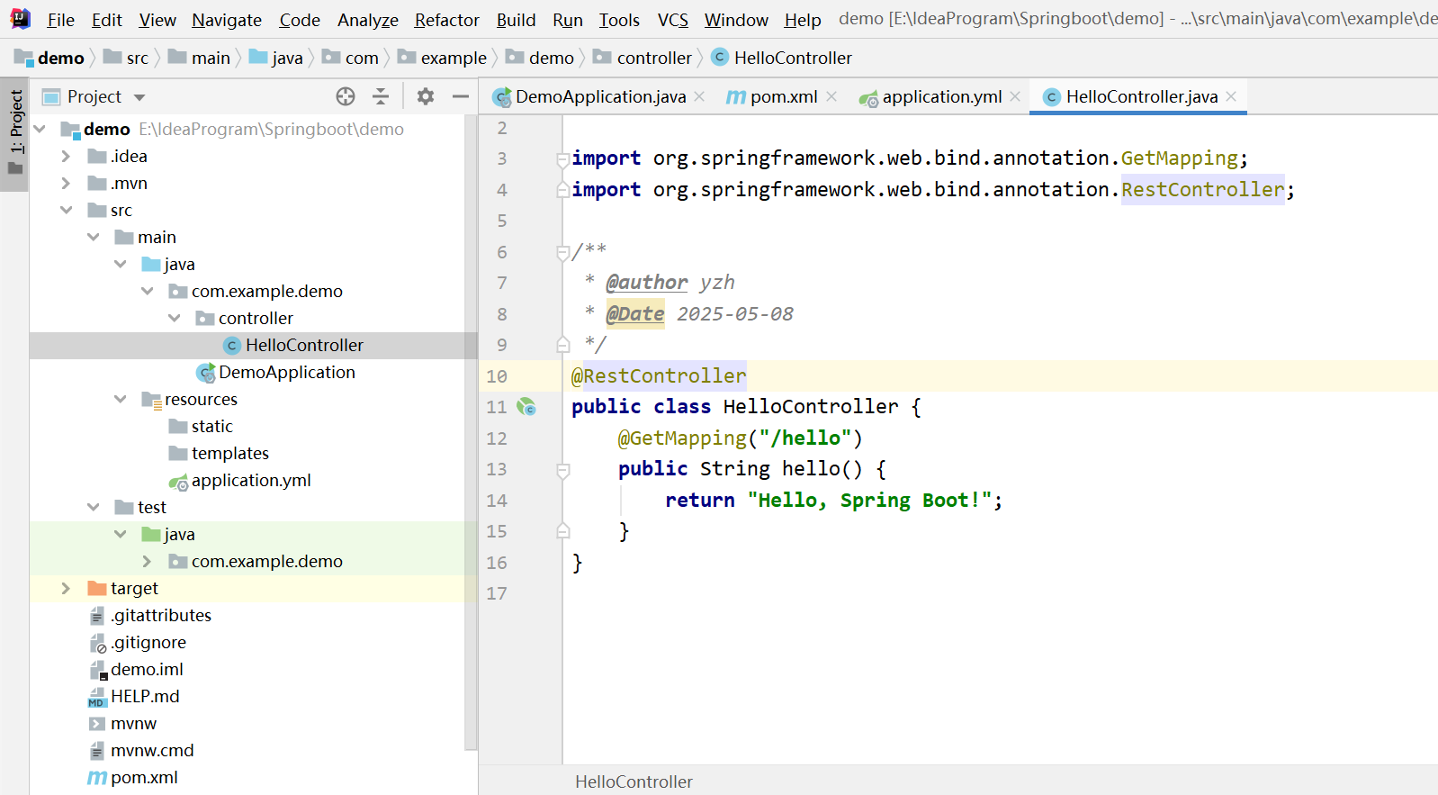
Task: Click the fold marker on line 6 comment
Action: point(562,253)
